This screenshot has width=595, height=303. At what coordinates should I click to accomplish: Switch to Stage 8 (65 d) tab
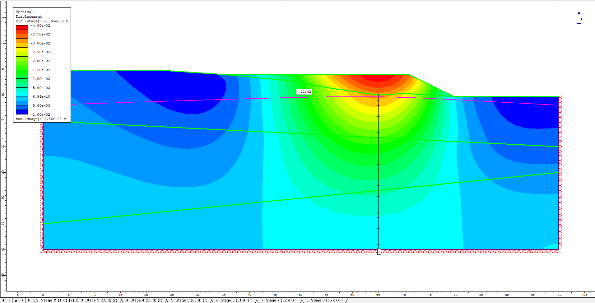pyautogui.click(x=324, y=300)
